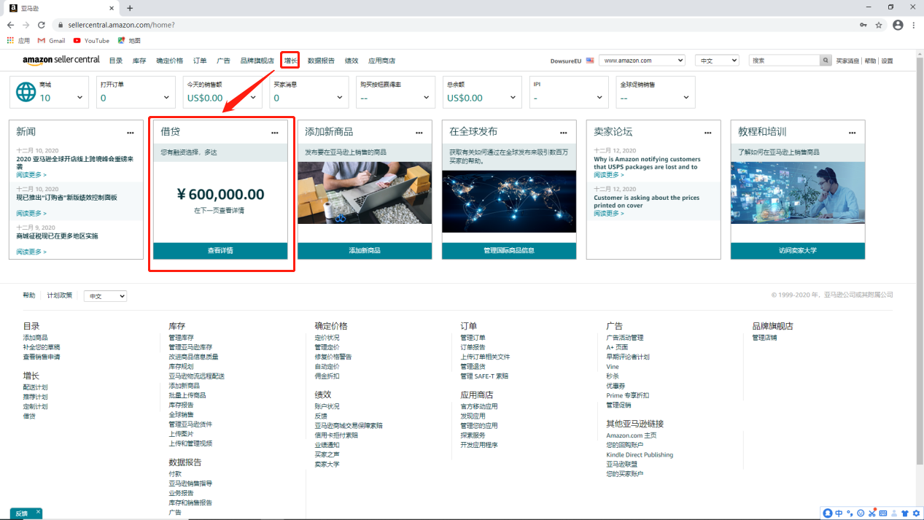Open the 中文 language dropdown at the top
924x520 pixels.
717,60
